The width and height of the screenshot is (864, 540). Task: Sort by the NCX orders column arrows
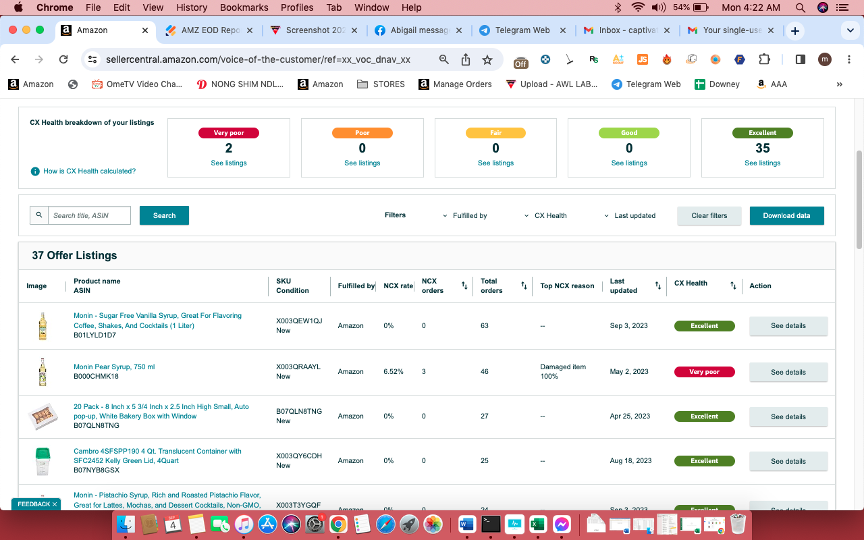464,286
